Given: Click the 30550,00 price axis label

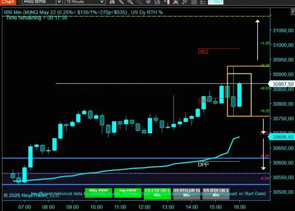Looking at the screenshot, I should click(283, 178).
